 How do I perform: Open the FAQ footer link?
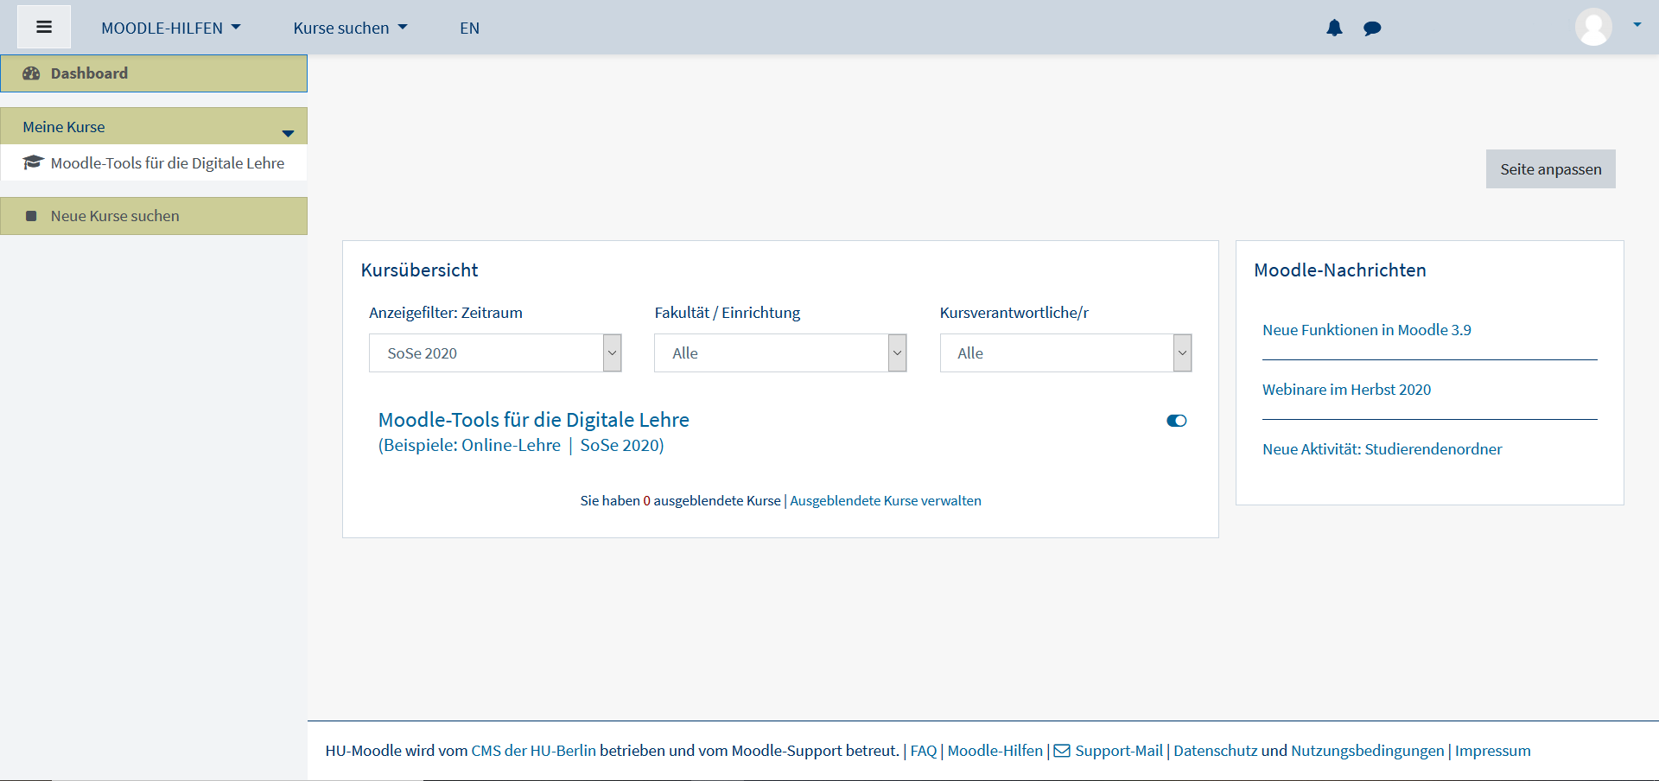point(923,751)
